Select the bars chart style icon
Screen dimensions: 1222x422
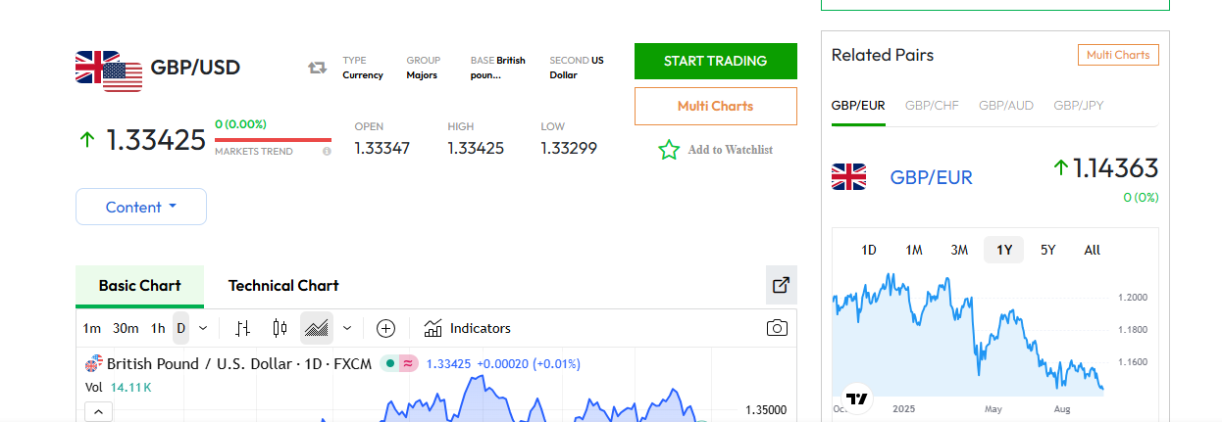pyautogui.click(x=243, y=328)
